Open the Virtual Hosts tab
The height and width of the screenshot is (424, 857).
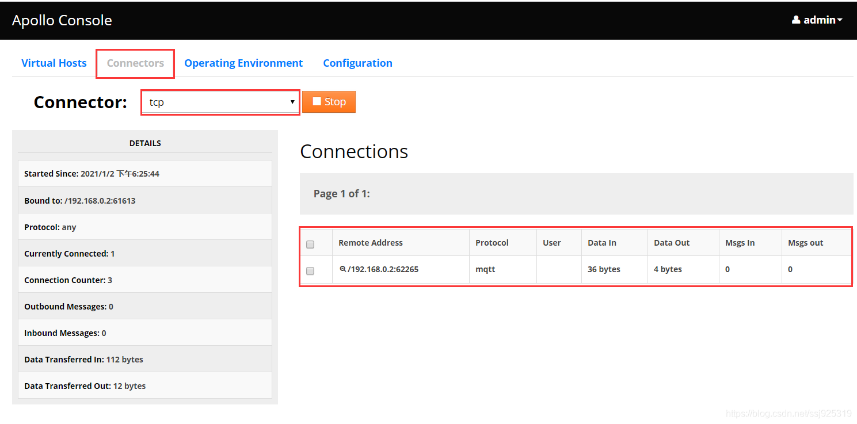click(54, 63)
